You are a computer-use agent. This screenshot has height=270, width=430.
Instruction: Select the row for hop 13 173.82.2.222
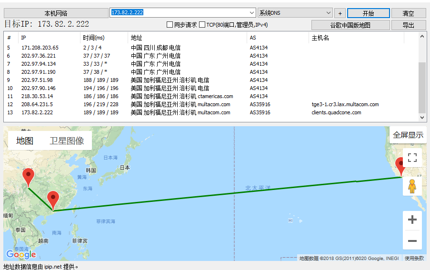[143, 112]
